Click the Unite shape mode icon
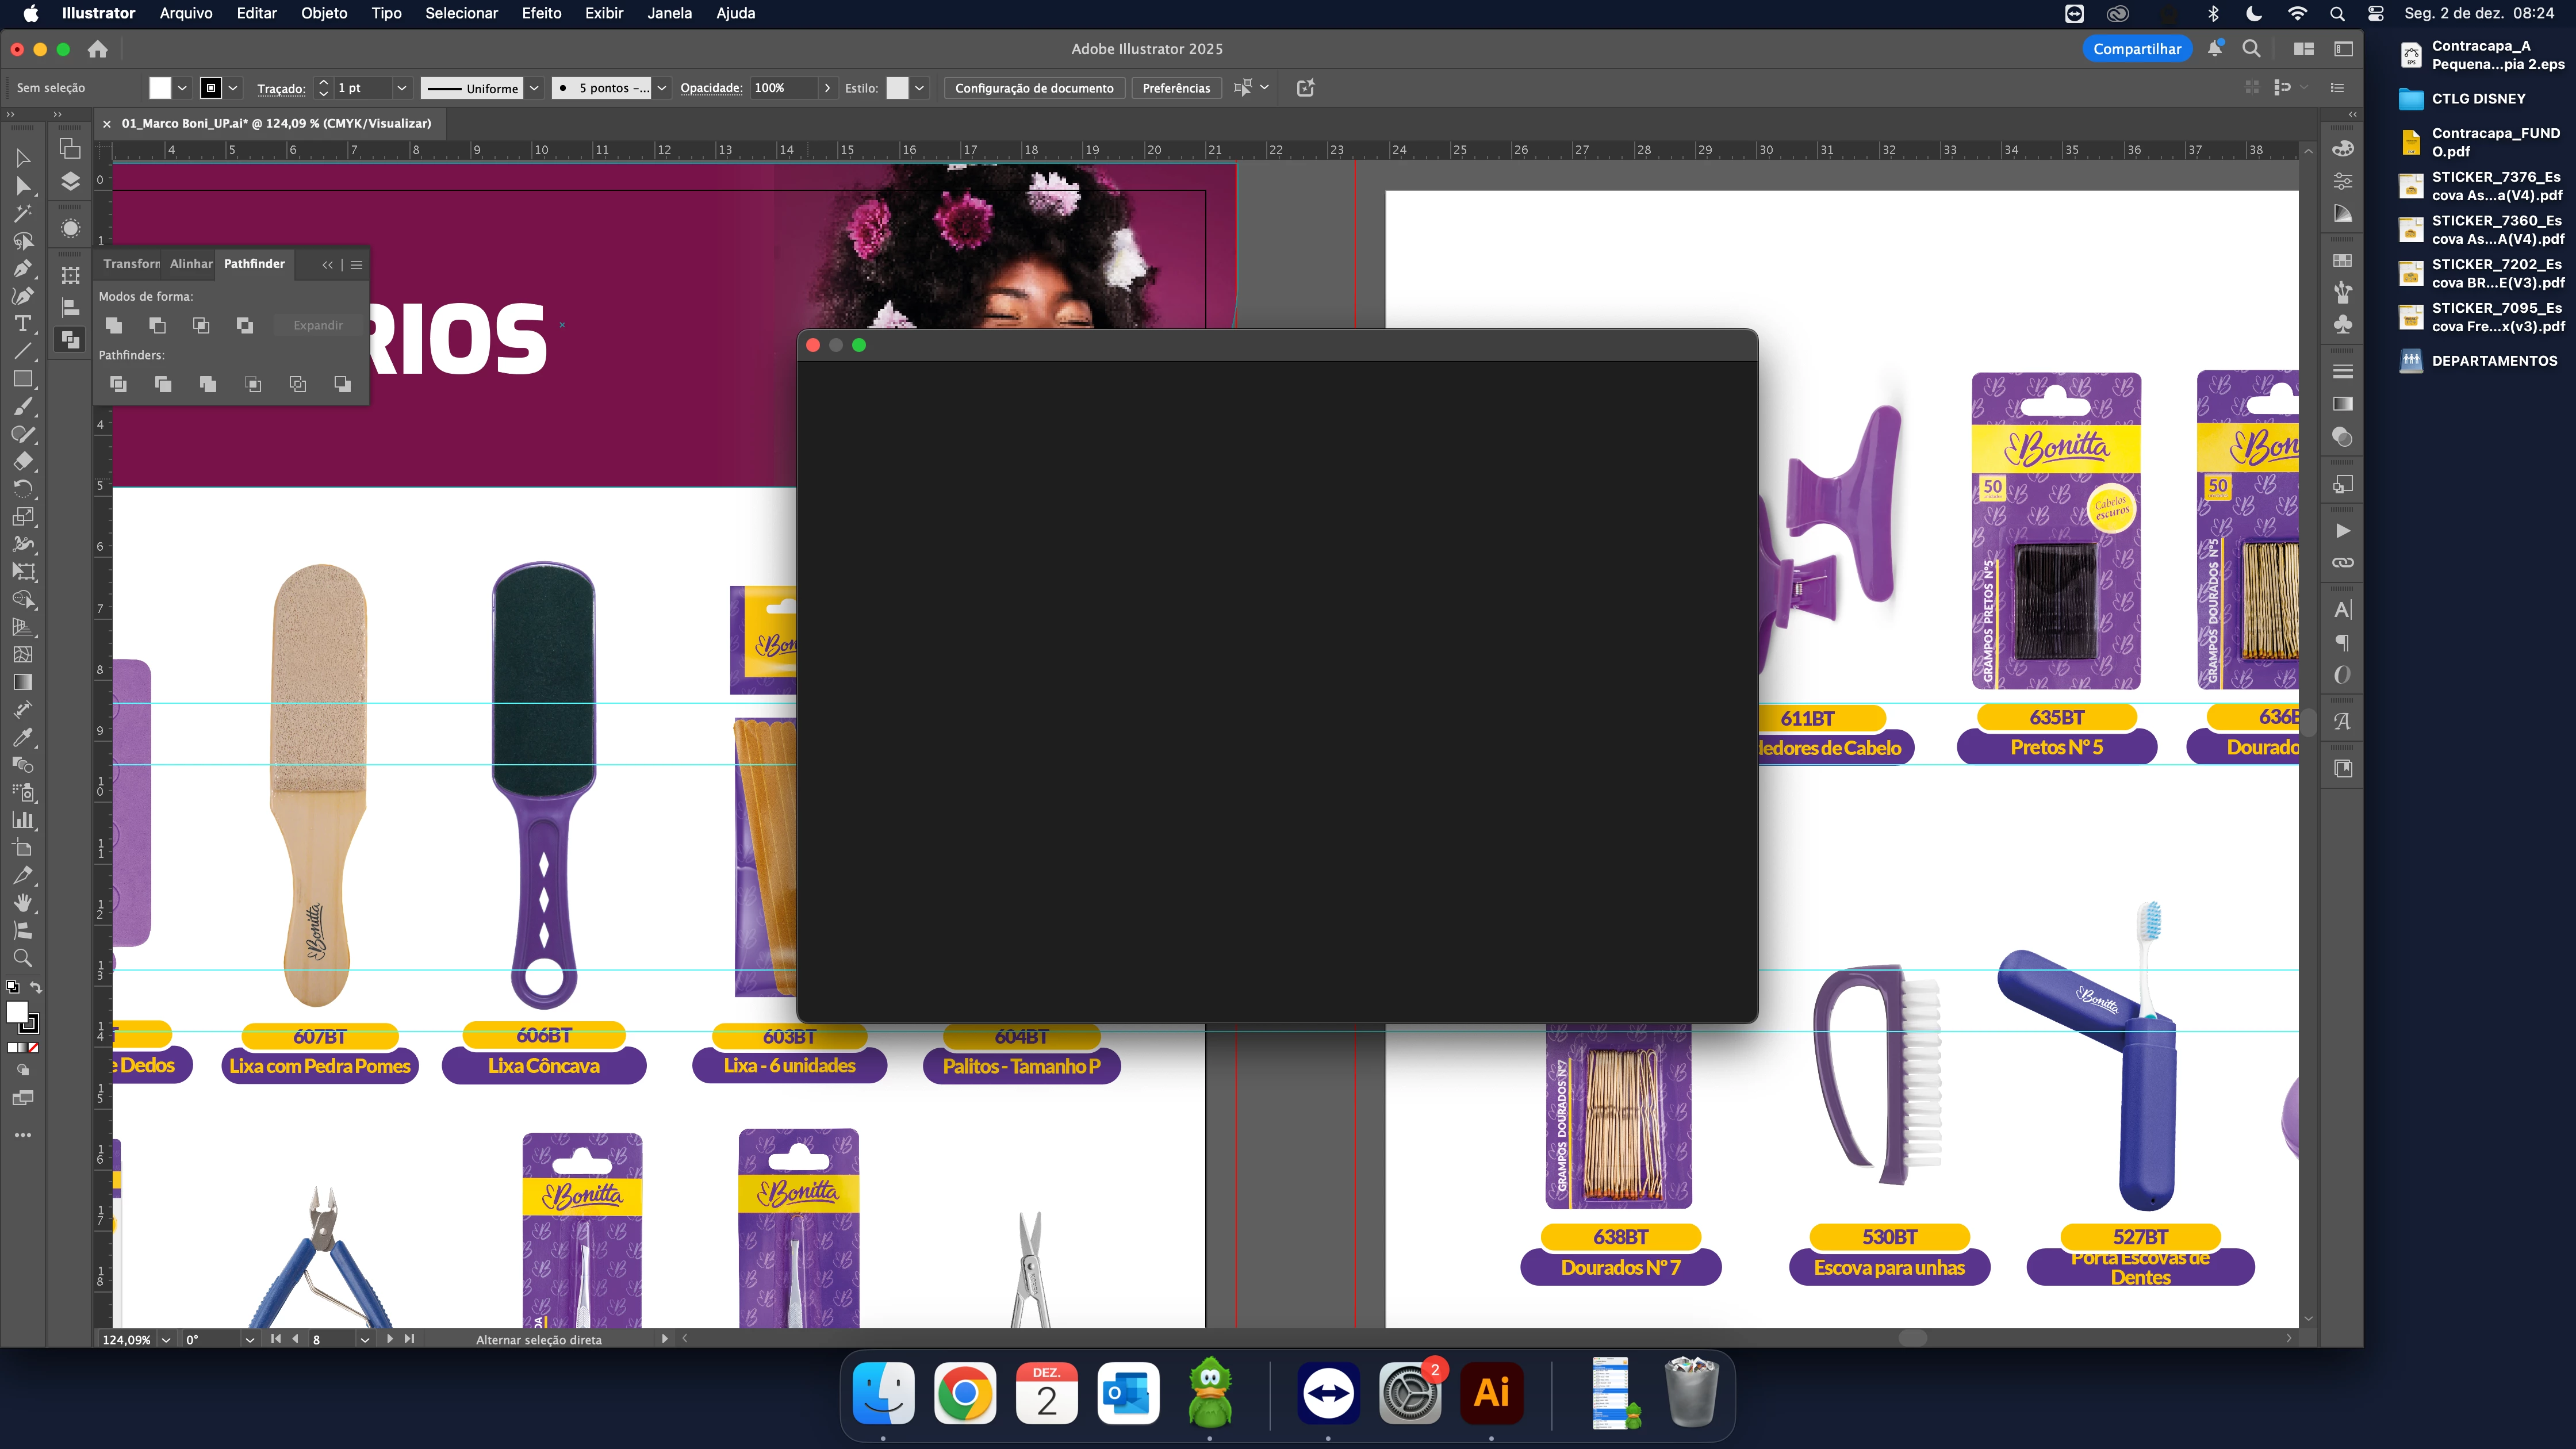Image resolution: width=2576 pixels, height=1449 pixels. tap(114, 325)
